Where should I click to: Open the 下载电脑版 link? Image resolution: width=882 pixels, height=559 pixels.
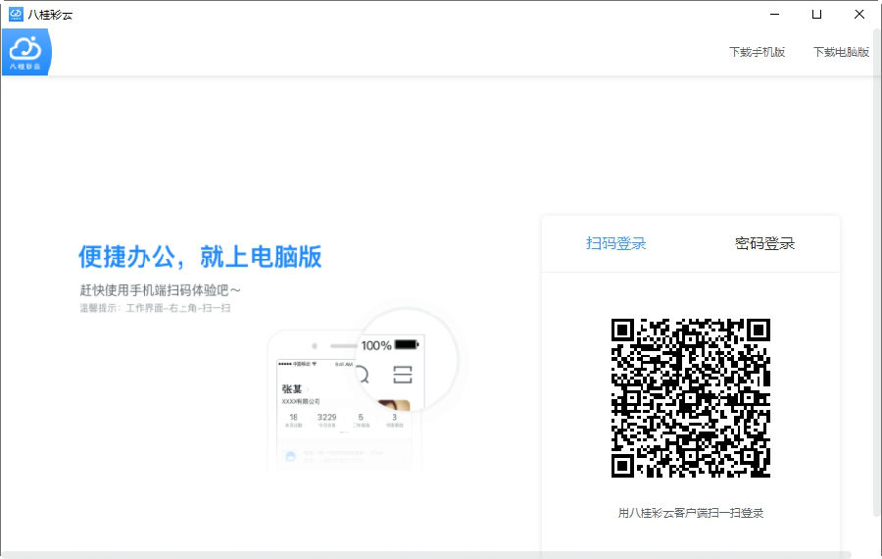(842, 52)
